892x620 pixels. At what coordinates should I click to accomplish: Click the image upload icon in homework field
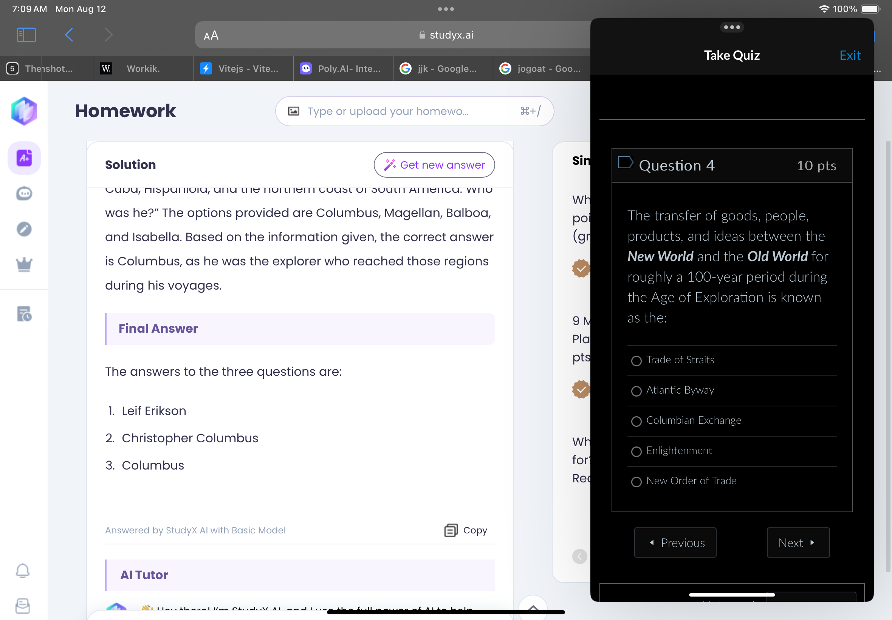[294, 112]
